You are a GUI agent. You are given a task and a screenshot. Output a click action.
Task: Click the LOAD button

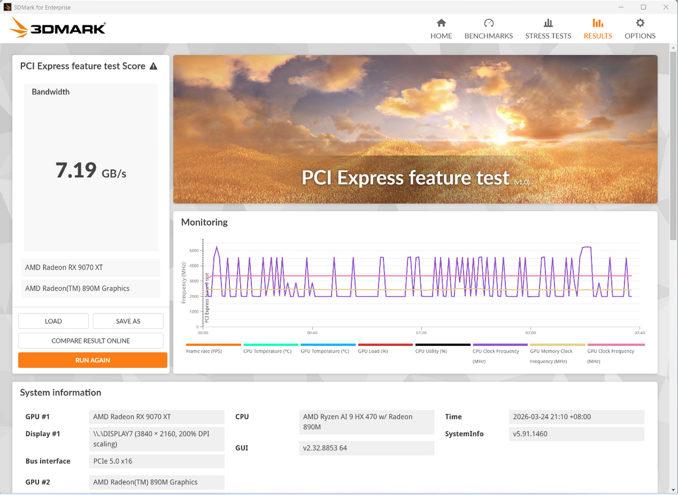click(x=53, y=321)
